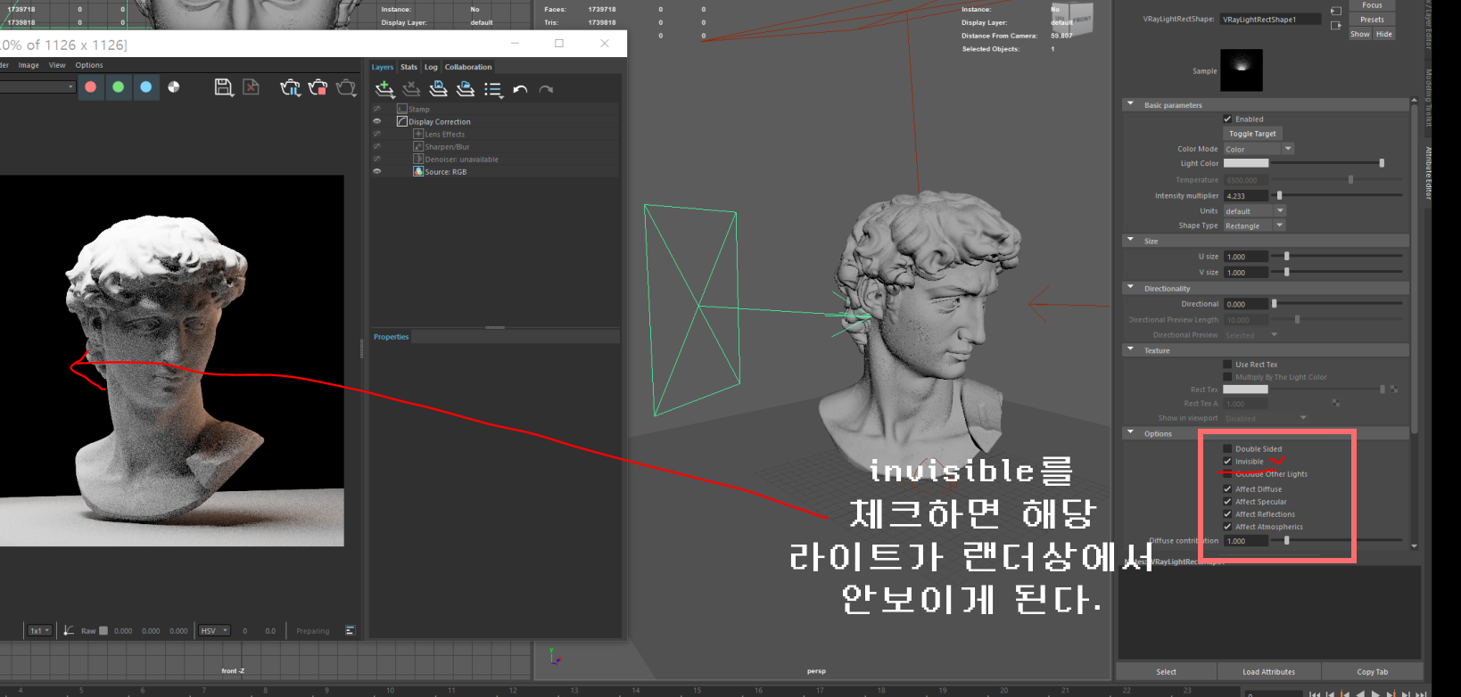Click the FRONT view cube
The height and width of the screenshot is (697, 1461).
pos(1081,20)
